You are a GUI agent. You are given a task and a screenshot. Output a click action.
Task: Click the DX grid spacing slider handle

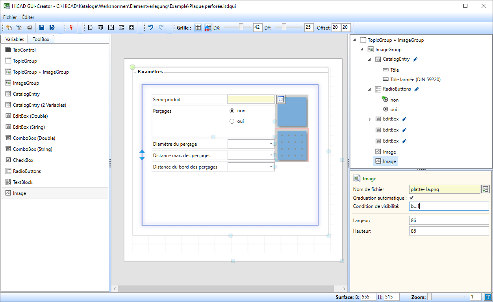241,27
